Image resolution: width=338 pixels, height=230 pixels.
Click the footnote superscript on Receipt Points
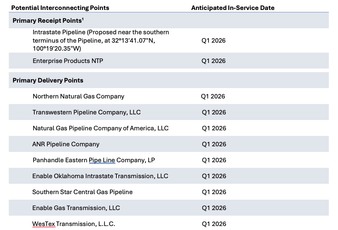83,19
